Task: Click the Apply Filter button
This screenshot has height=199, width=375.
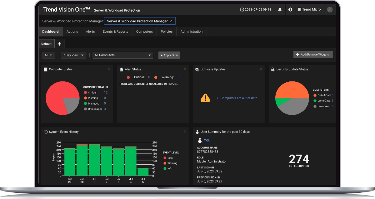Action: 169,55
